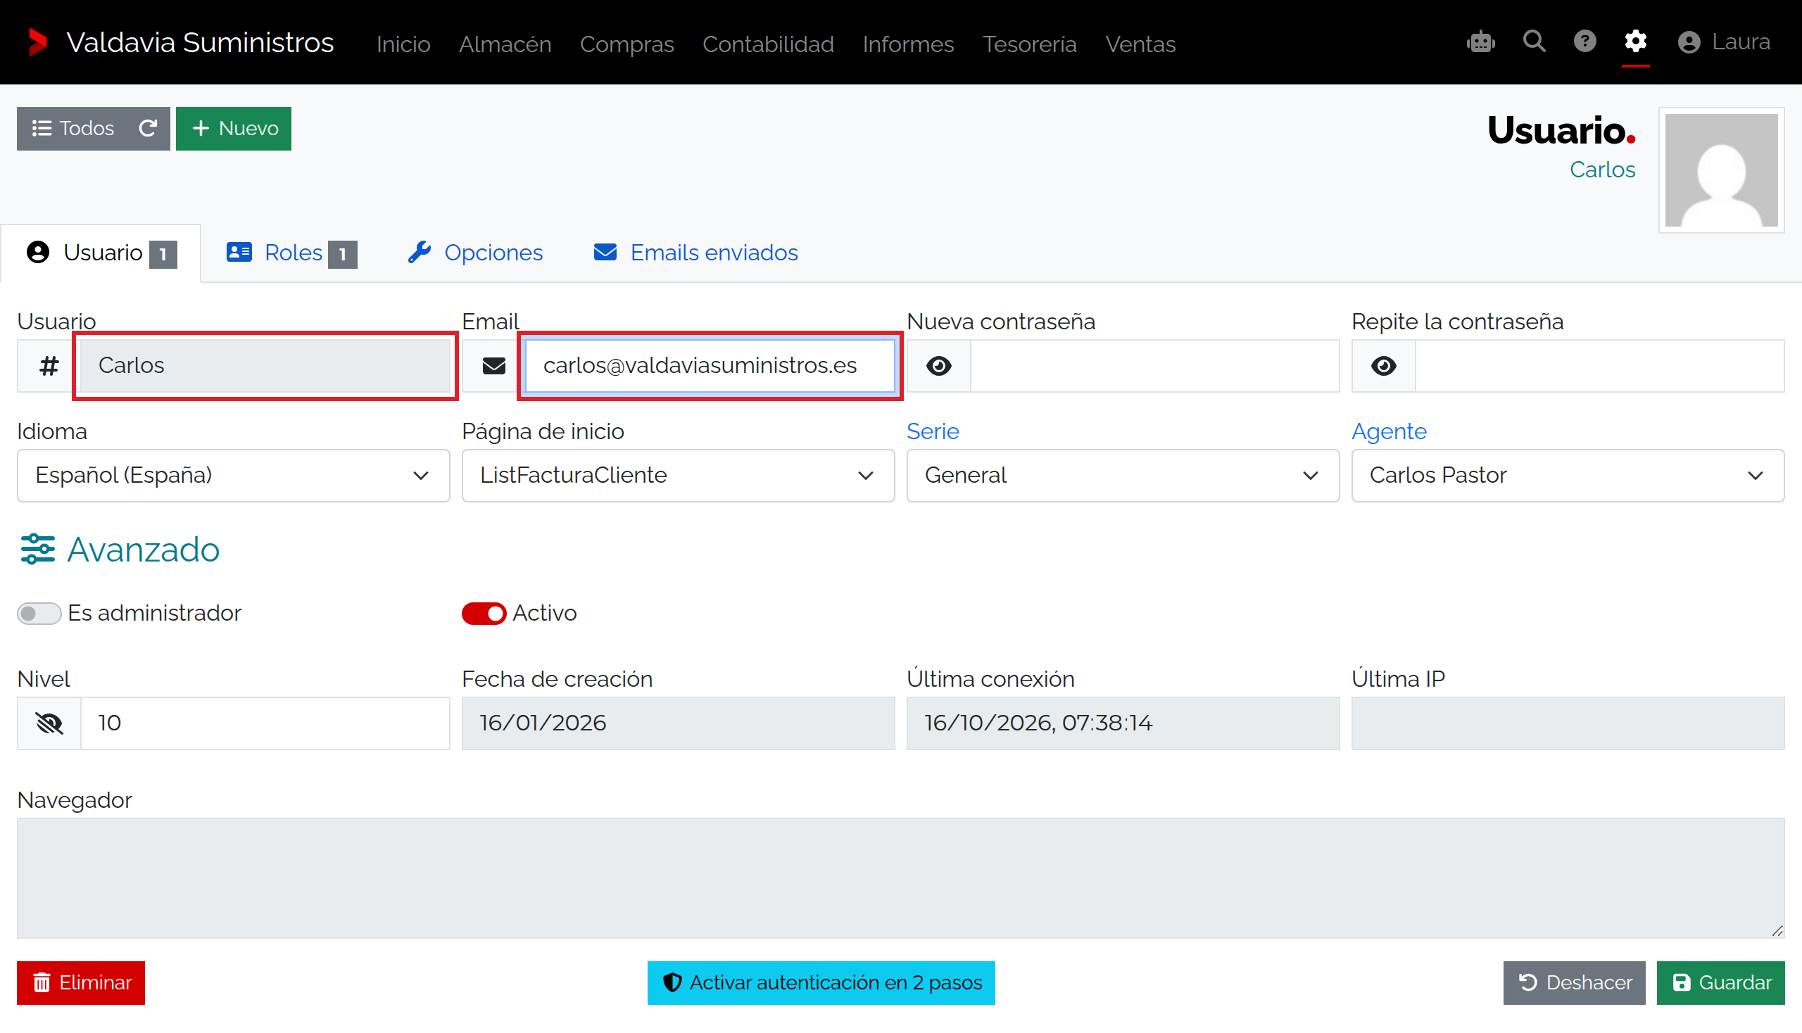Click the reload arrow beside Todos

tap(148, 128)
